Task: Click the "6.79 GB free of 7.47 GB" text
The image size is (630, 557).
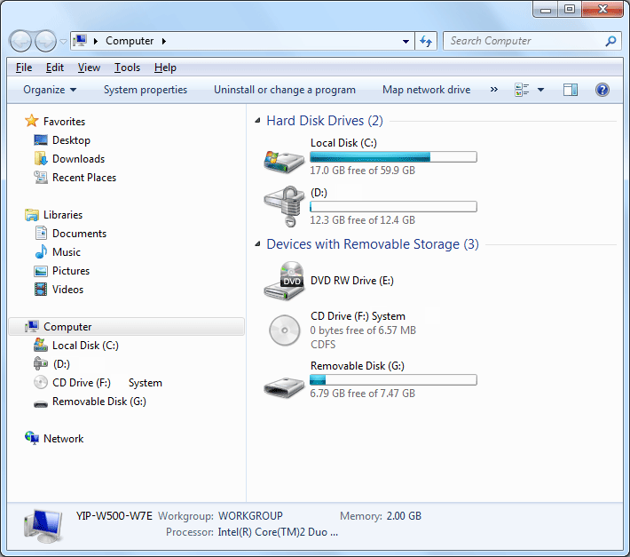Action: (x=362, y=394)
